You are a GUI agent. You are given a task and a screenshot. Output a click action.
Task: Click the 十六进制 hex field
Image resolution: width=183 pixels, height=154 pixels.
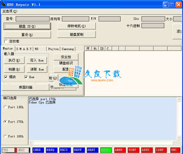point(153,26)
